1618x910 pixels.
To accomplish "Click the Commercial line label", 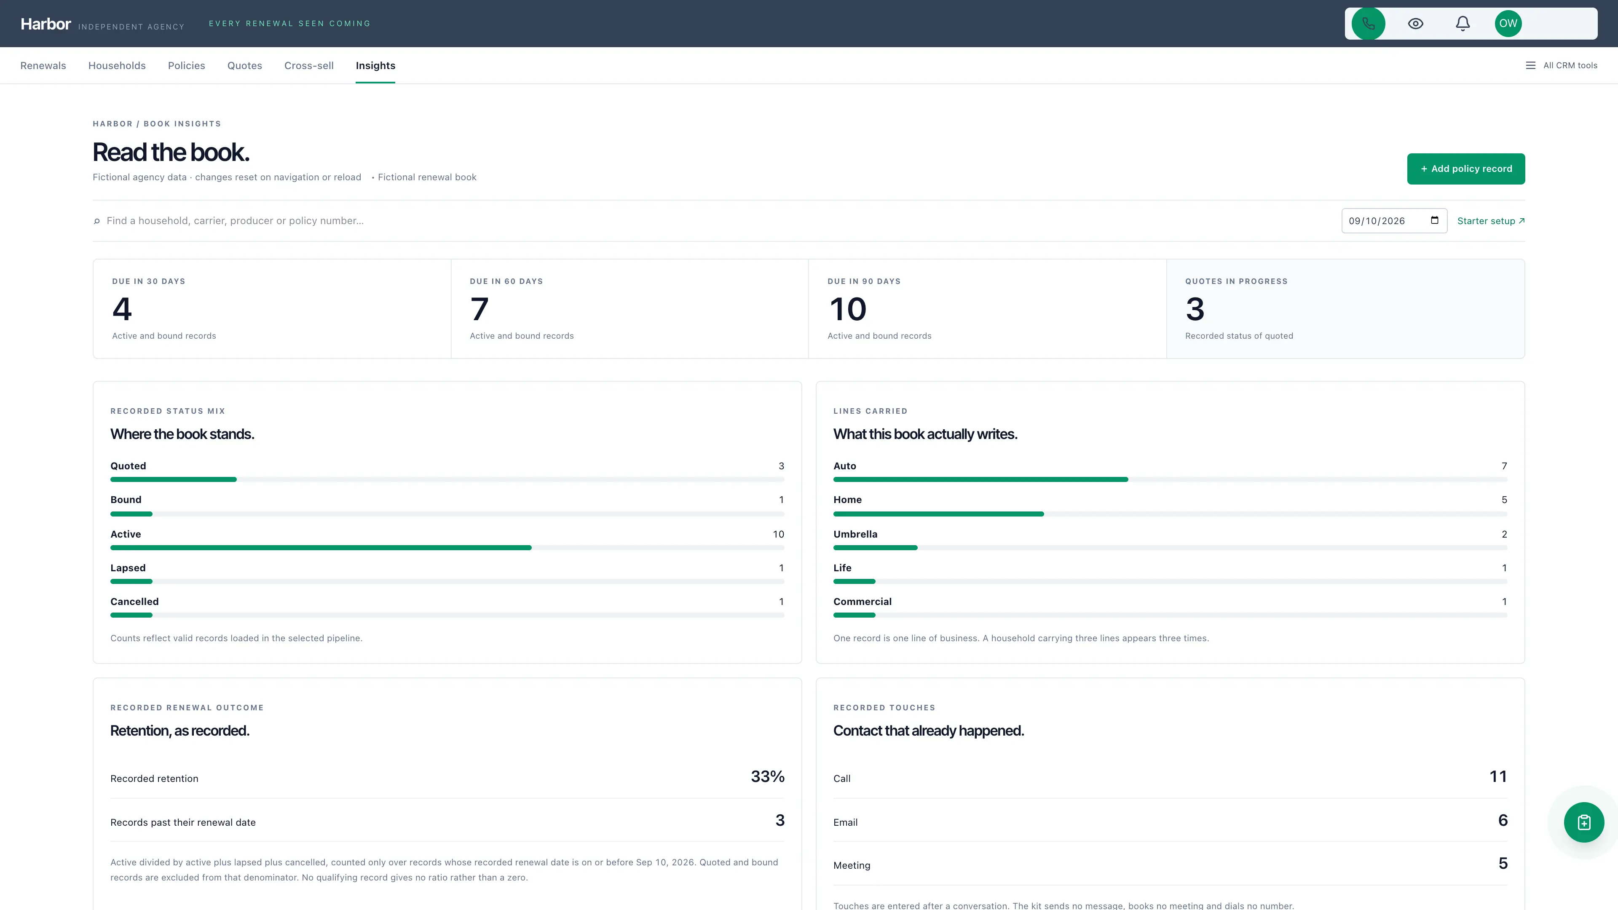I will pyautogui.click(x=863, y=602).
